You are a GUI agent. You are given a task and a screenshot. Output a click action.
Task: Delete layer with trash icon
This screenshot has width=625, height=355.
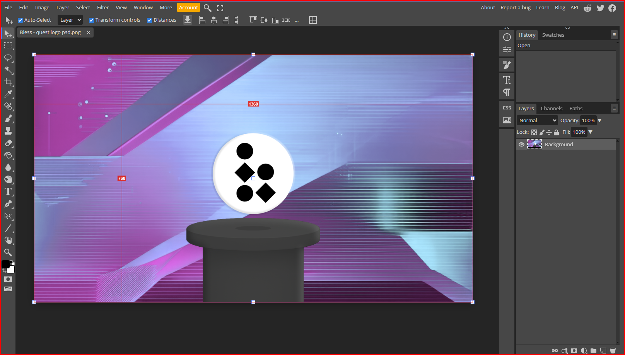pos(613,351)
